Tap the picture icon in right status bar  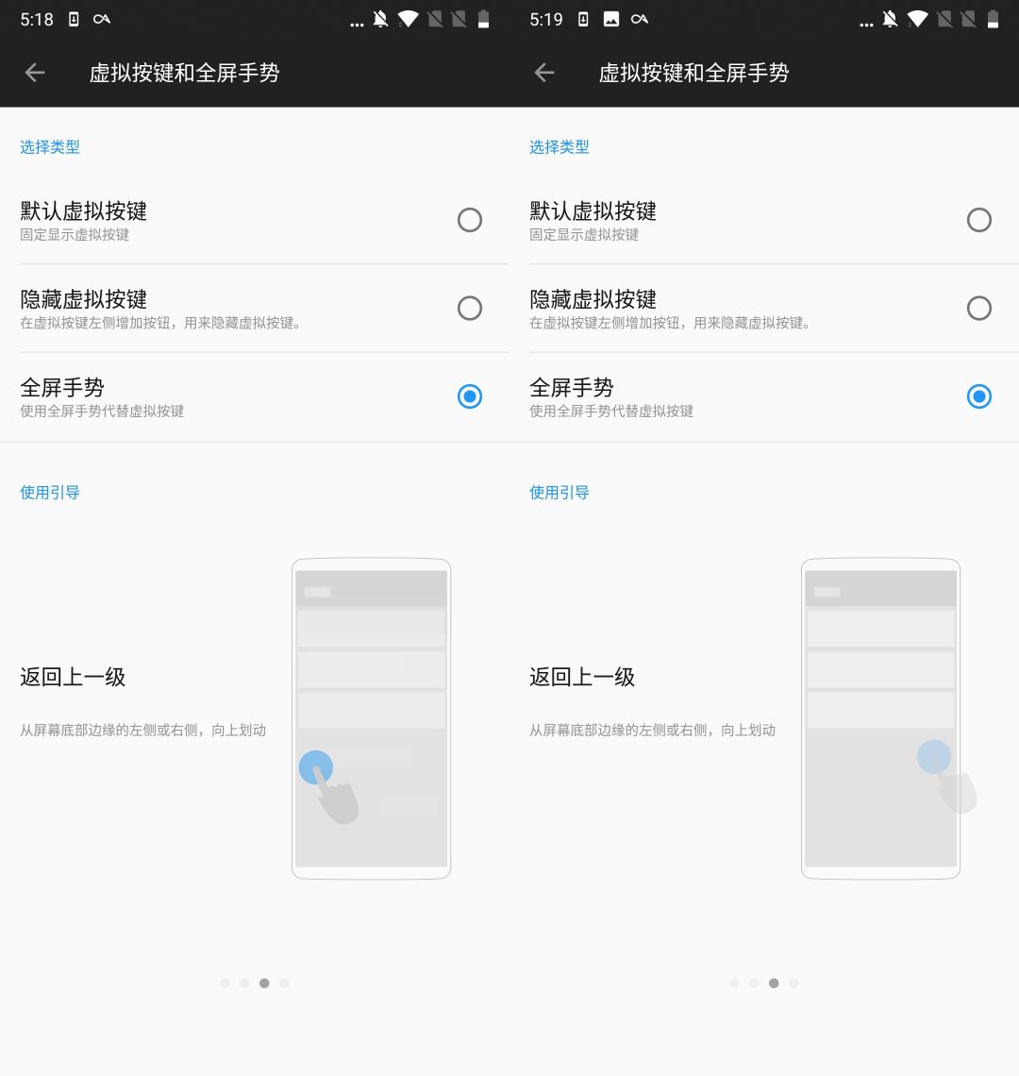pos(611,20)
